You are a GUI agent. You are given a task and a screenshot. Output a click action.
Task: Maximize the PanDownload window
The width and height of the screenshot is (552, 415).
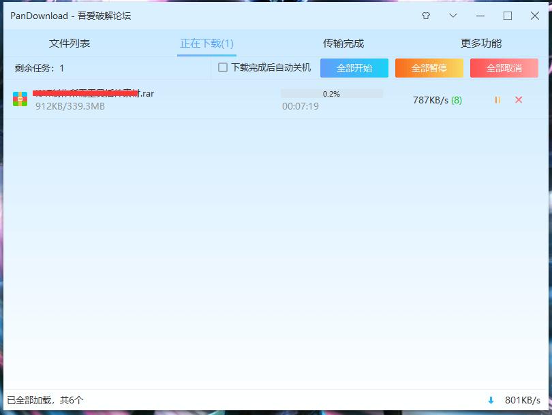[508, 16]
